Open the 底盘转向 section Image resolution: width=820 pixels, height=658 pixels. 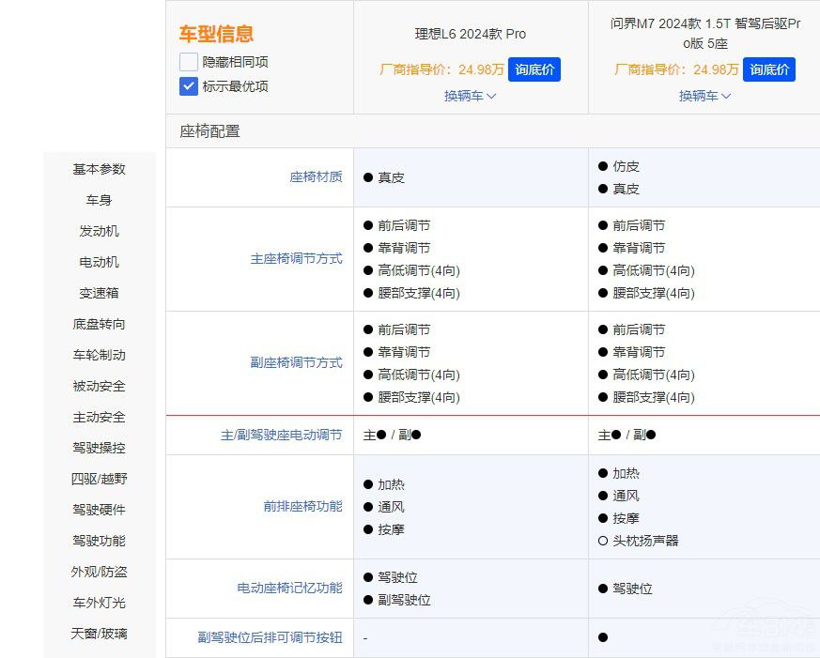pyautogui.click(x=99, y=324)
